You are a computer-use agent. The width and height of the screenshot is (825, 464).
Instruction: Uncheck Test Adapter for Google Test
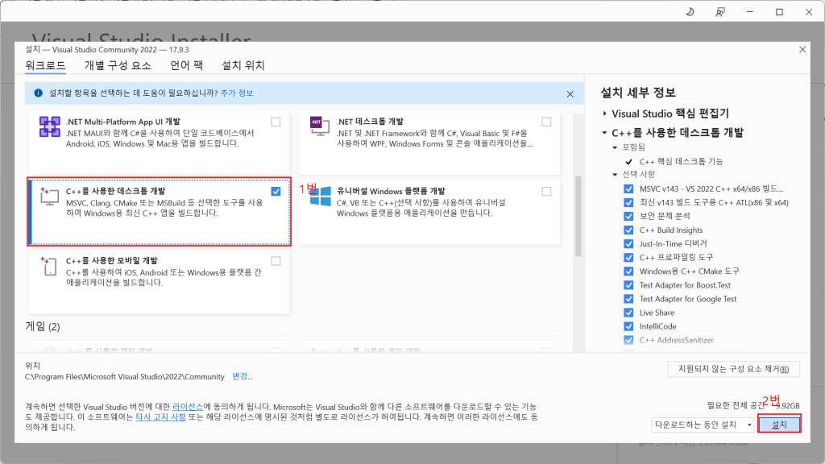coord(628,299)
